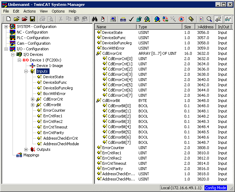This screenshot has width=235, height=192.
Task: Click the glasses Show Online Data icon
Action: point(228,19)
